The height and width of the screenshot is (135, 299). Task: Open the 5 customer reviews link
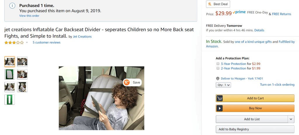point(46,42)
